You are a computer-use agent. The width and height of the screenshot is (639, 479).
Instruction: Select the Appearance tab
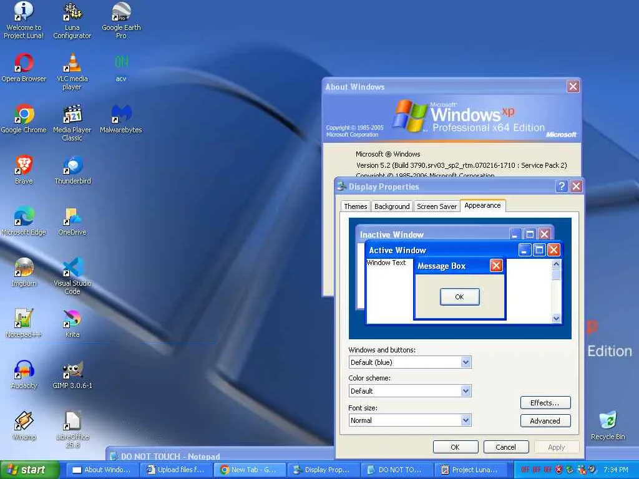(x=482, y=206)
